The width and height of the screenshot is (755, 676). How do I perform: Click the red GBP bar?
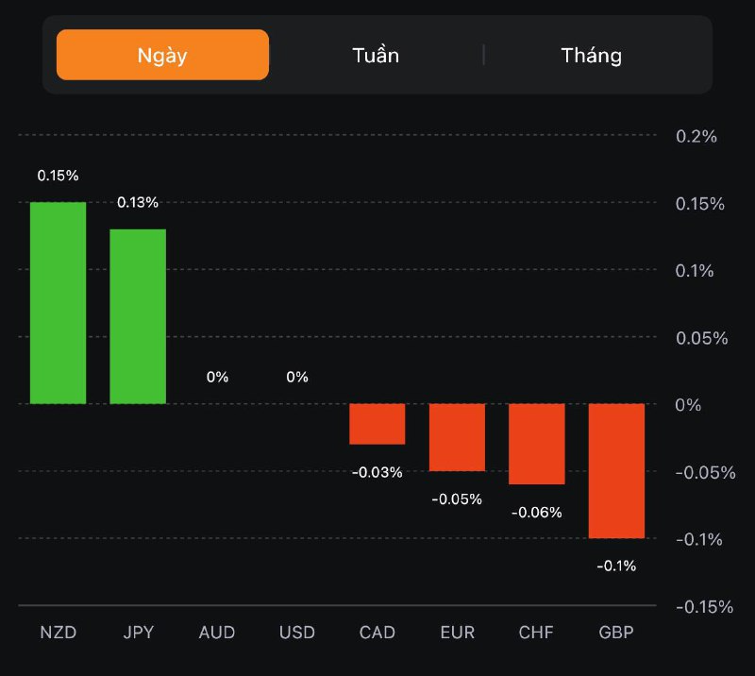point(616,470)
